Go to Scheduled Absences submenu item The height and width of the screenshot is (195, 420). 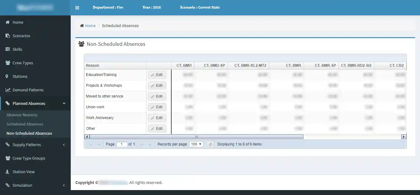click(x=25, y=124)
